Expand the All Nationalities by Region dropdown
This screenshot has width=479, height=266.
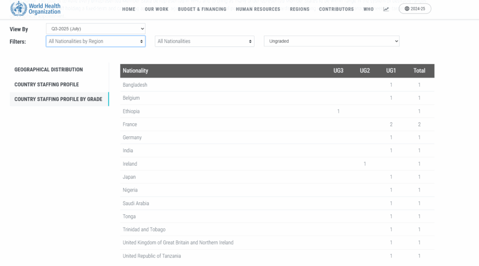click(x=95, y=41)
